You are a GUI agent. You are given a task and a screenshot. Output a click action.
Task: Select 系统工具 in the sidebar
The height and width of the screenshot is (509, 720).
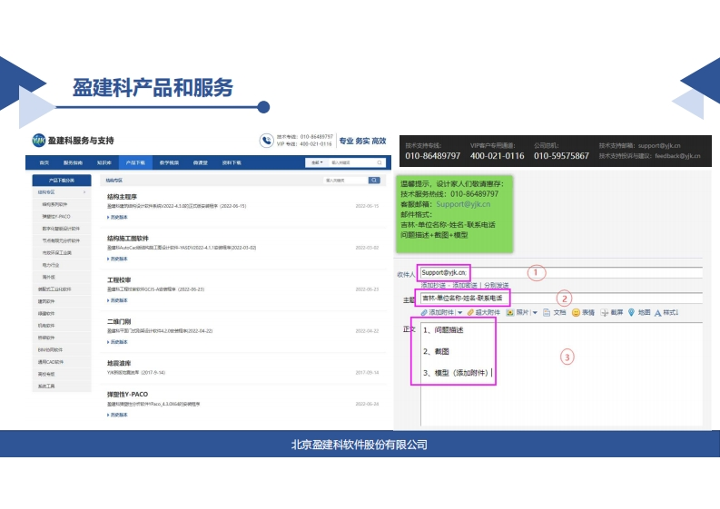click(46, 387)
